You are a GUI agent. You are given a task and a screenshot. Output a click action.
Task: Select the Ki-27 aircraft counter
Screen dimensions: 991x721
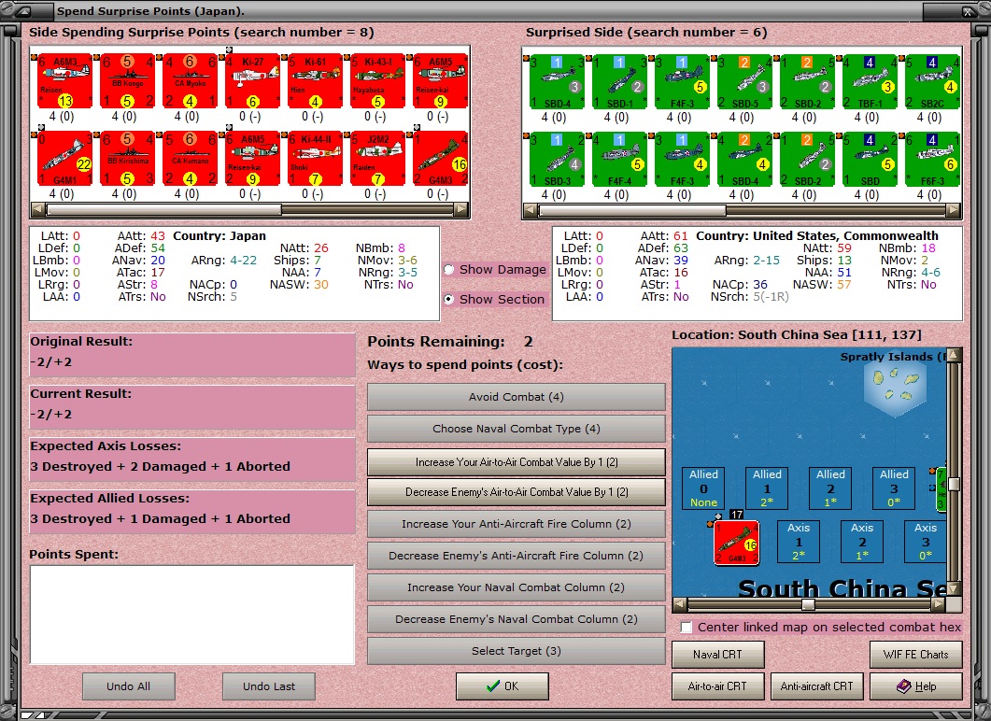[x=253, y=81]
